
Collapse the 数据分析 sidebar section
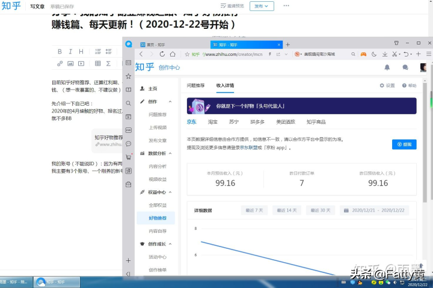click(x=170, y=153)
